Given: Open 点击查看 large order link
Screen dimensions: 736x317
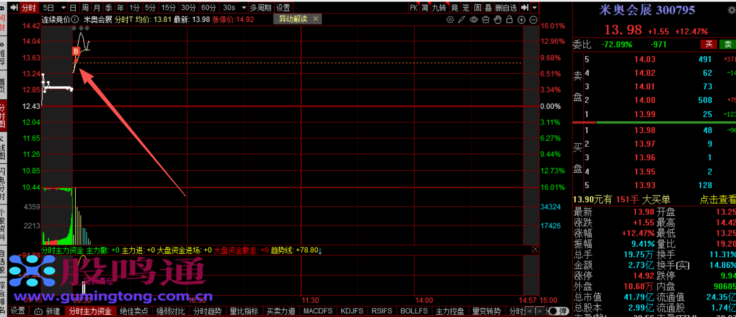Looking at the screenshot, I should click(x=718, y=200).
